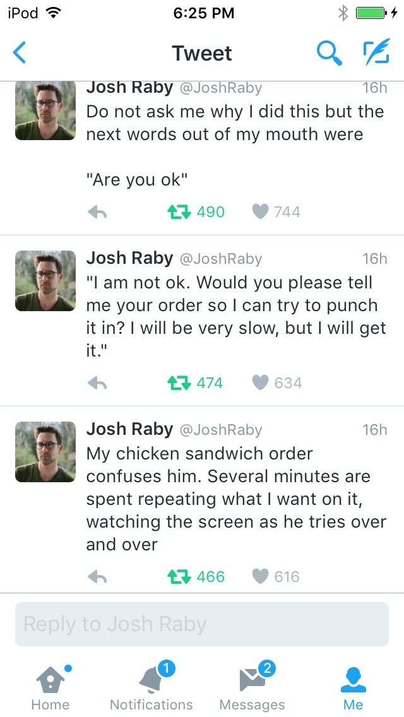The height and width of the screenshot is (717, 404).
Task: Compose a new tweet with quill icon
Action: click(x=376, y=53)
